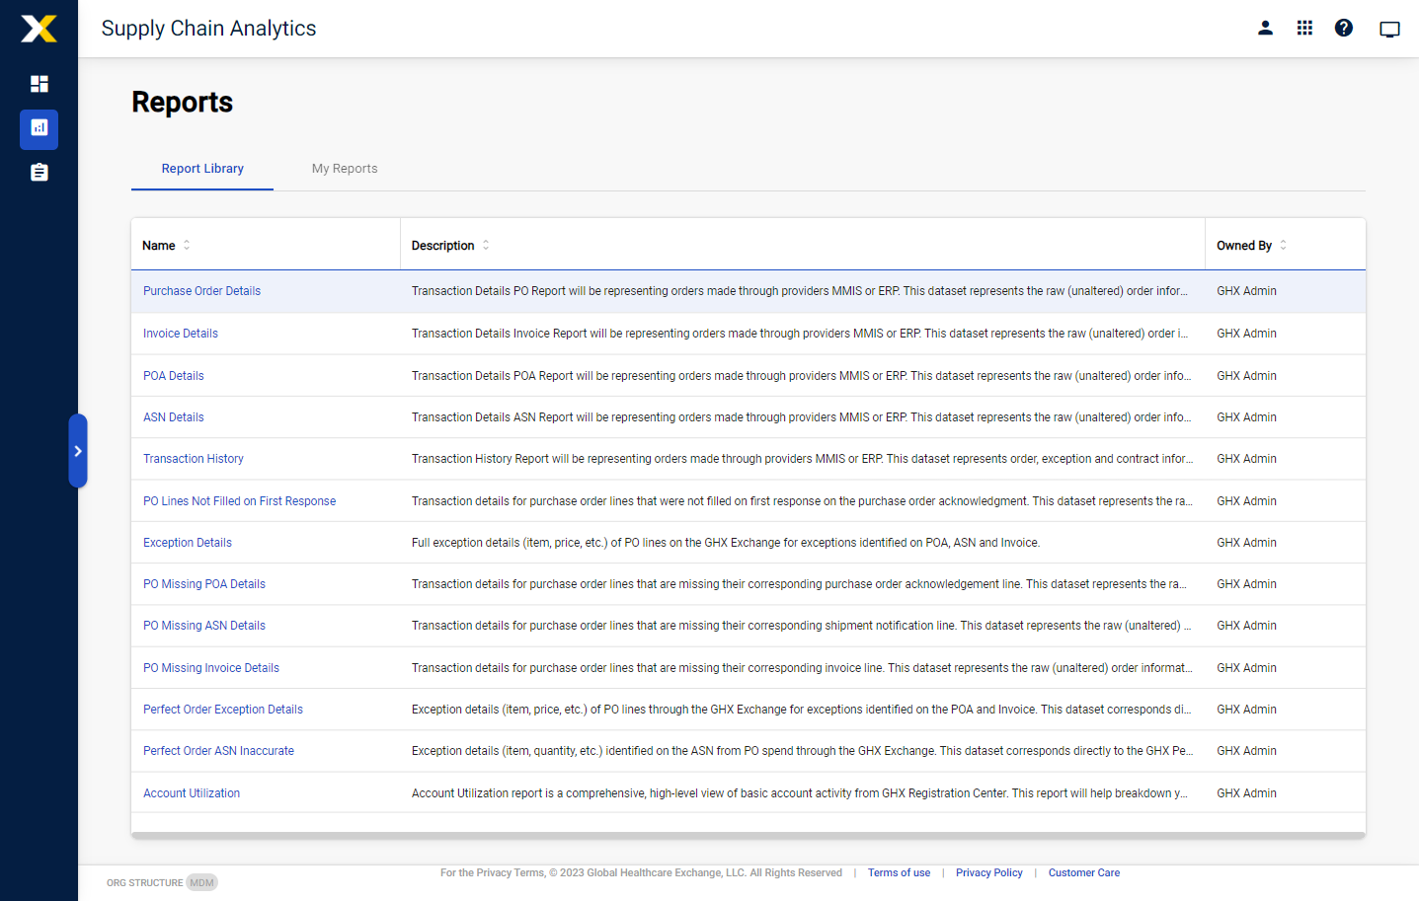Screen dimensions: 1419x901
Task: Expand the sidebar with the arrow handle
Action: (x=78, y=451)
